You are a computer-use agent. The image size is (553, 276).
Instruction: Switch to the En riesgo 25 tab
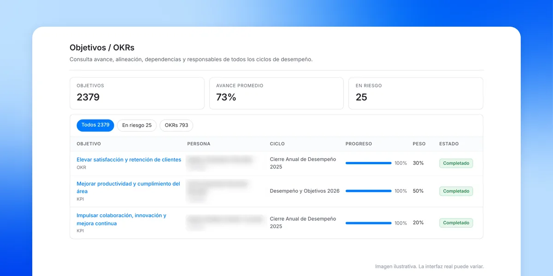tap(137, 125)
